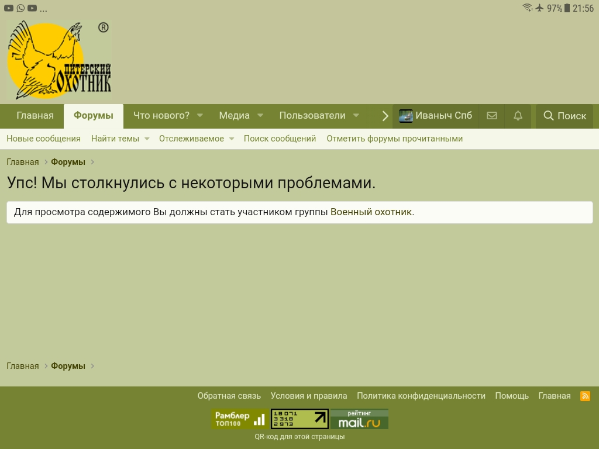599x449 pixels.
Task: Switch to the Главная navigation tab
Action: coord(35,116)
